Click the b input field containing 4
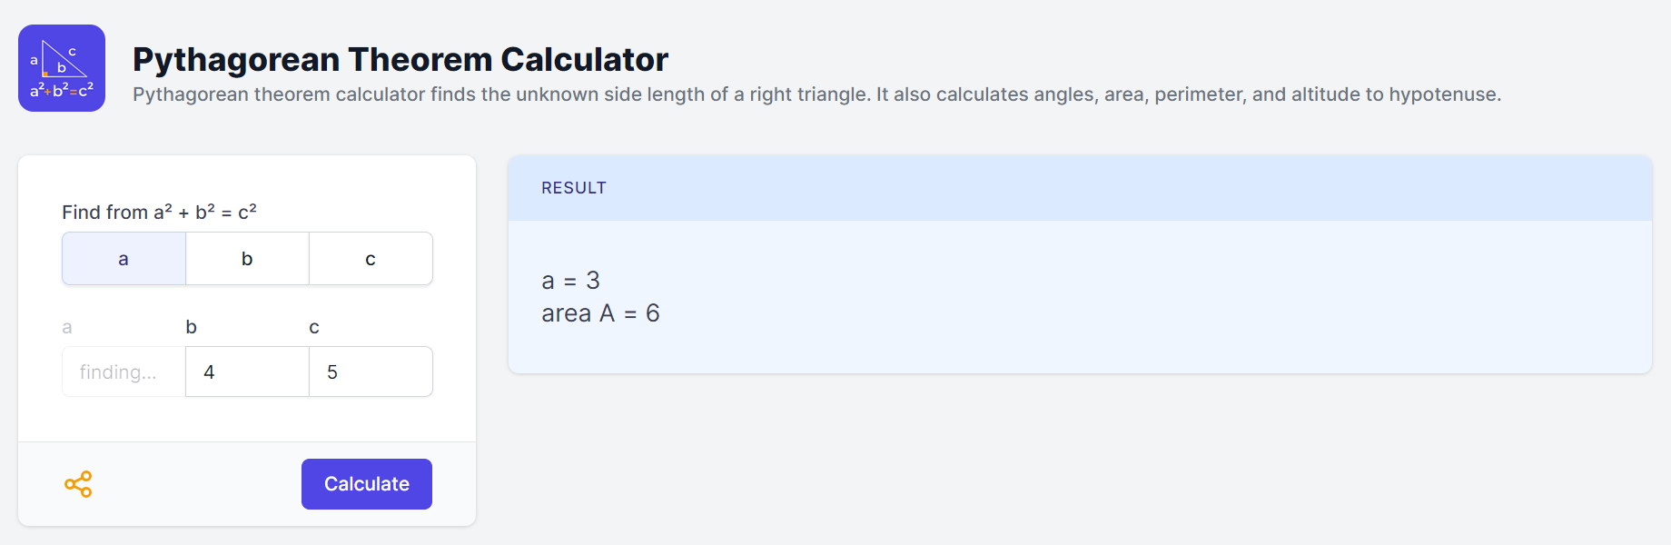The image size is (1671, 545). 247,372
